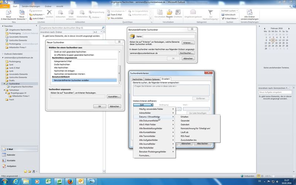Open the Kalender navigation icon
296x185 pixels.
click(11, 155)
